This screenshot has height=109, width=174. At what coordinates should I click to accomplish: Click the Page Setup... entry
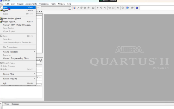[x=18, y=63]
